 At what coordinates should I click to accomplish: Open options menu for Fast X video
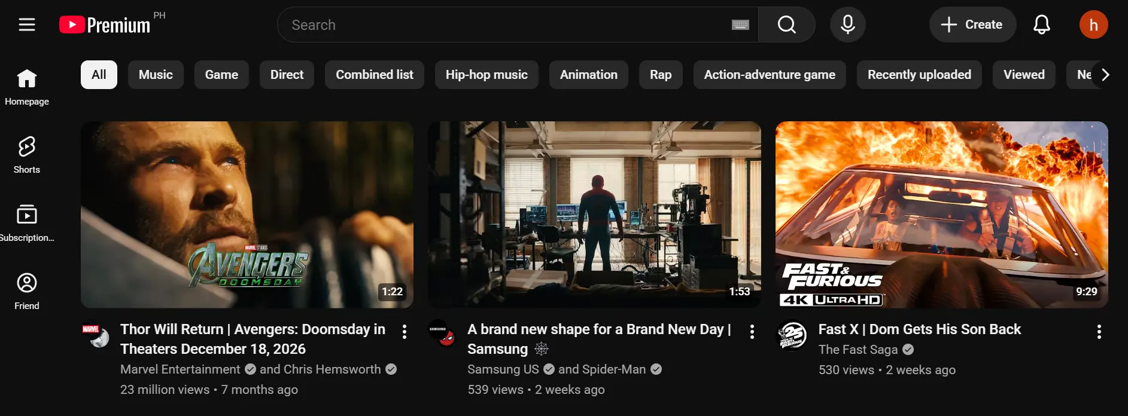[1099, 332]
